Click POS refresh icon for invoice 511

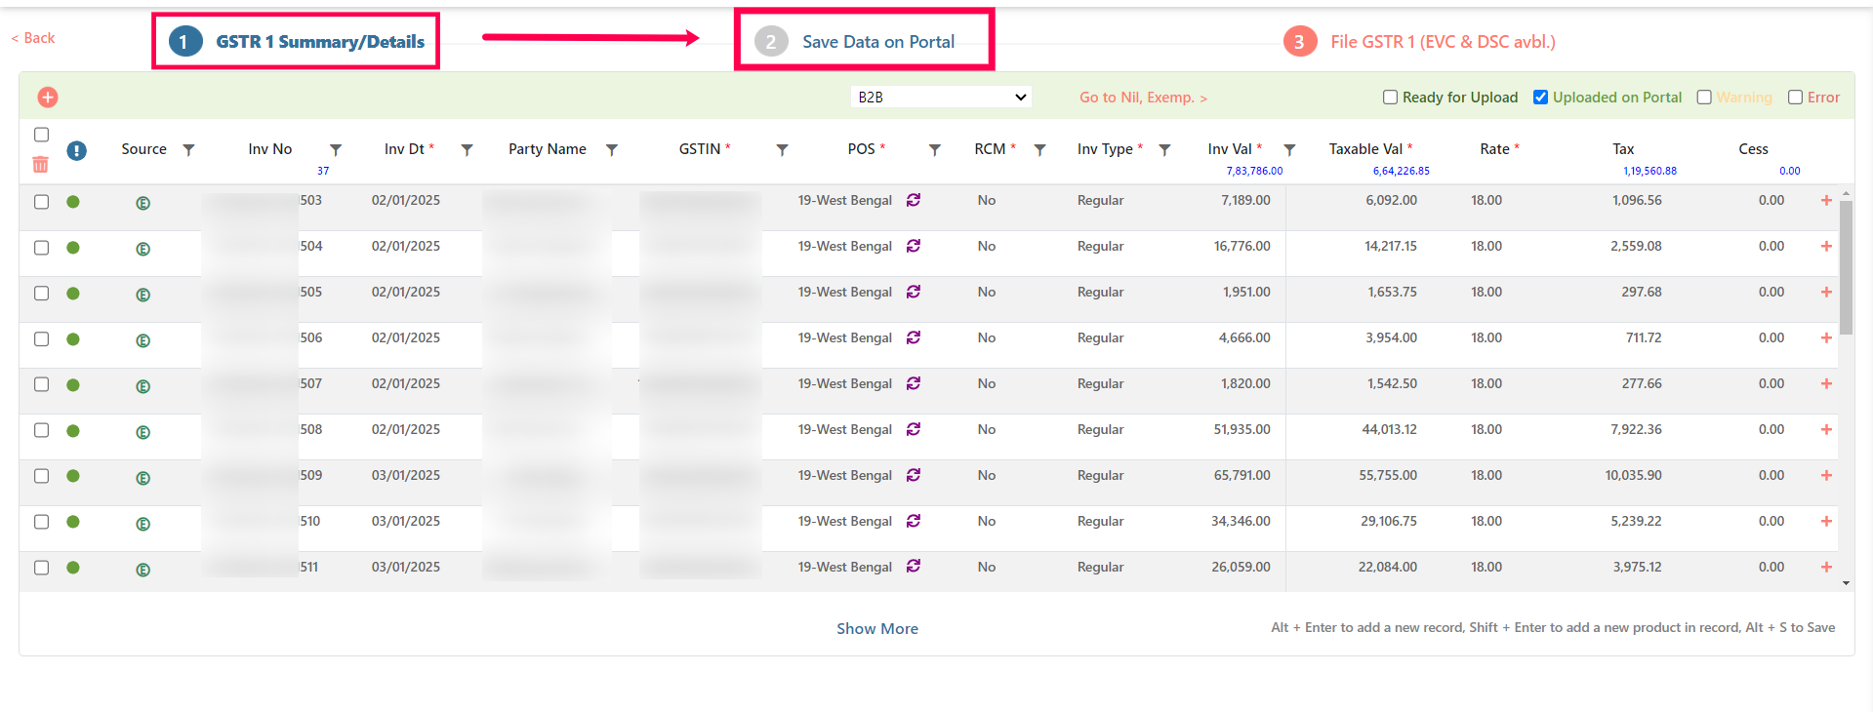point(914,566)
